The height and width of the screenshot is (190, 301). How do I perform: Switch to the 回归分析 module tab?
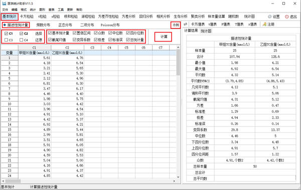click(x=146, y=17)
